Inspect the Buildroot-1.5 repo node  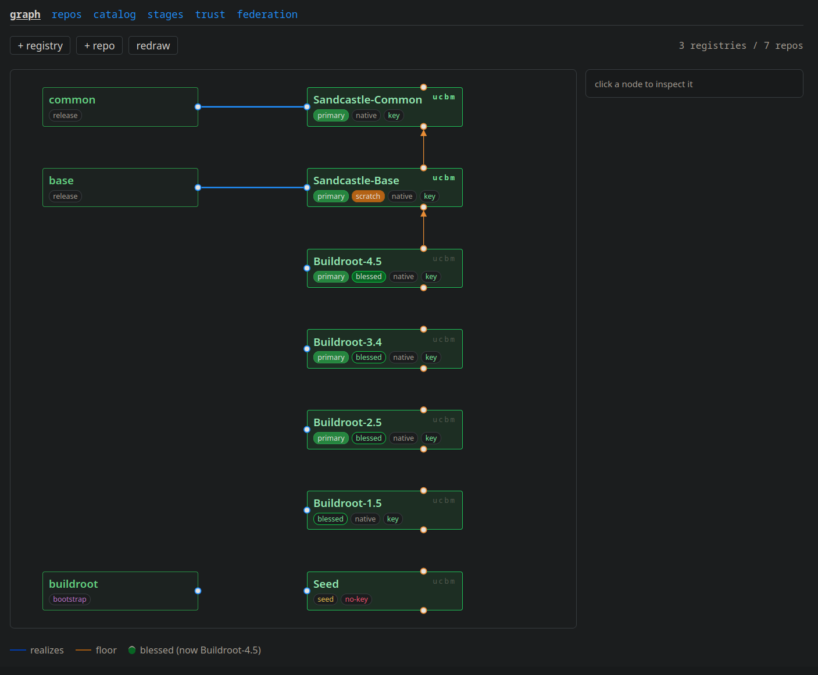(385, 510)
